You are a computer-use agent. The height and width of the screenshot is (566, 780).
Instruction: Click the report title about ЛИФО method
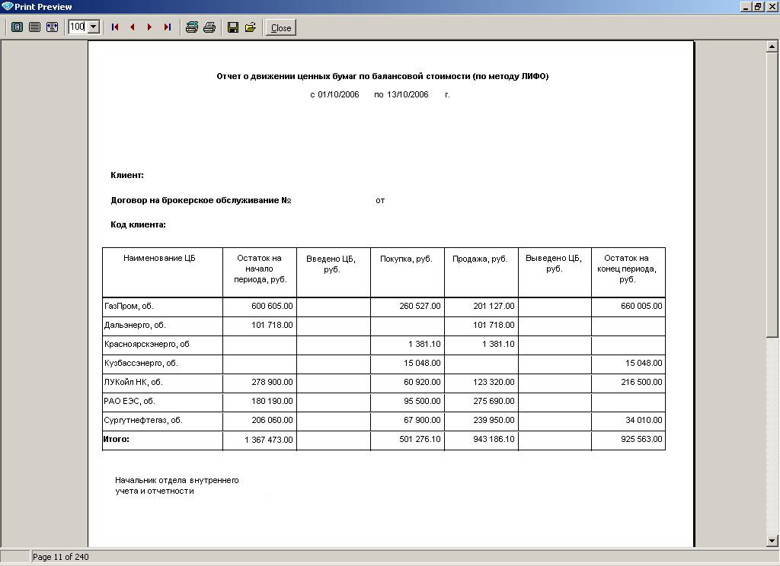coord(382,76)
